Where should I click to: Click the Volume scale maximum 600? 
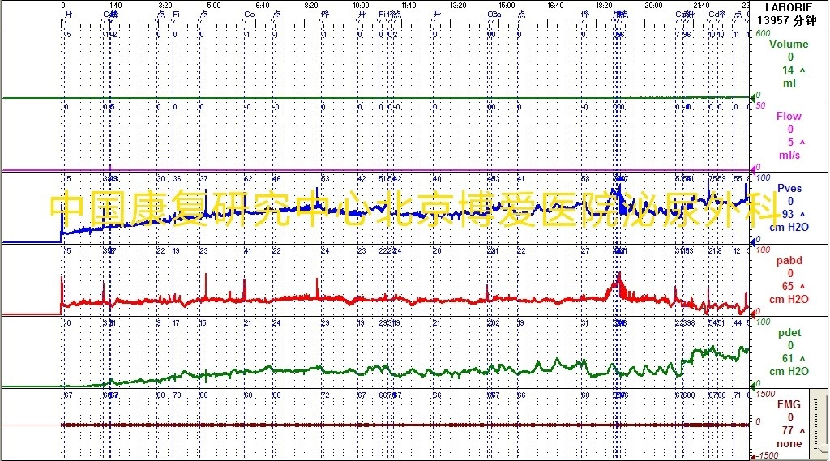coord(763,33)
